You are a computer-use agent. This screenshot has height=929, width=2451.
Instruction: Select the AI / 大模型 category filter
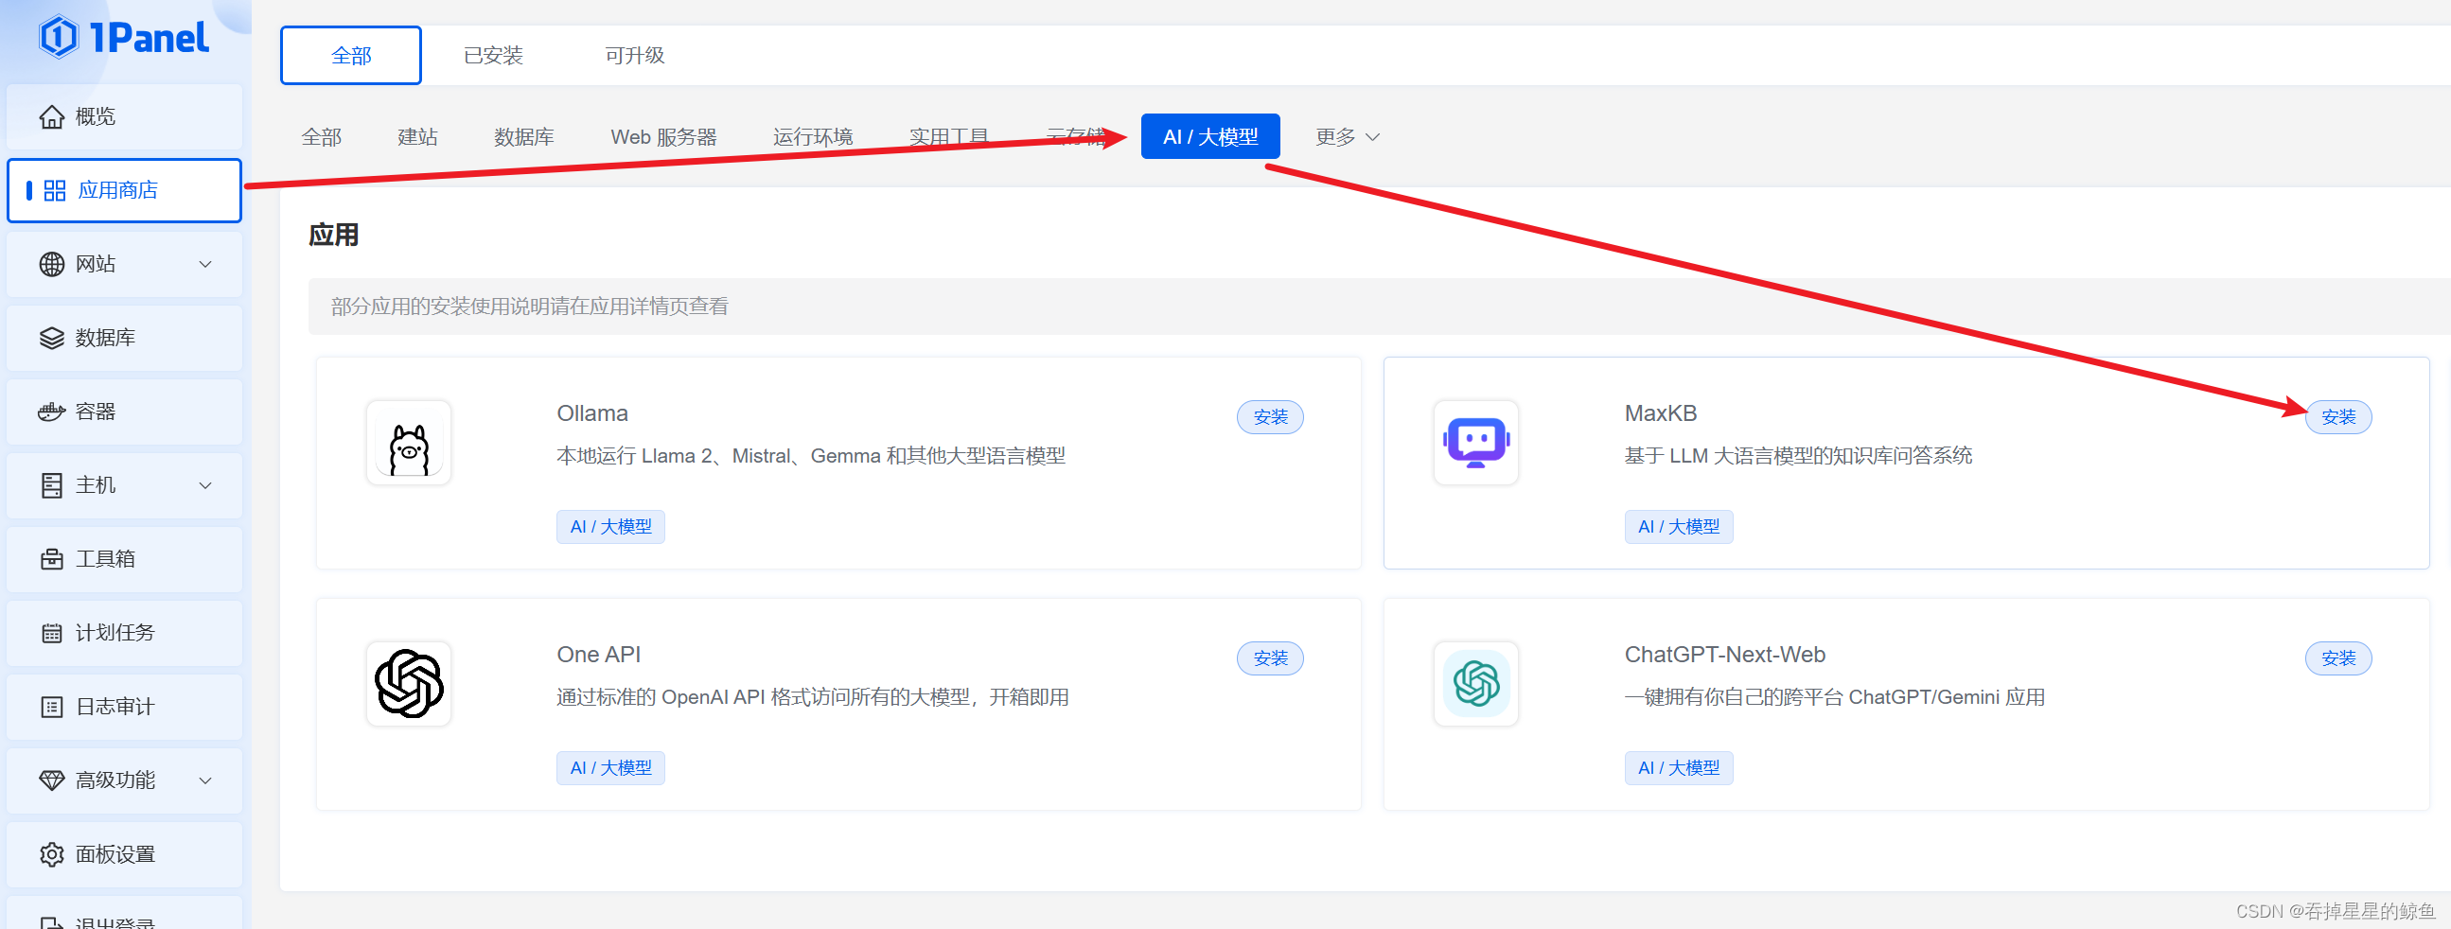[1210, 137]
